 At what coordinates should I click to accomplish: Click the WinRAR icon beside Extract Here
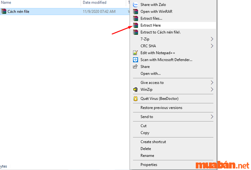tap(136, 25)
